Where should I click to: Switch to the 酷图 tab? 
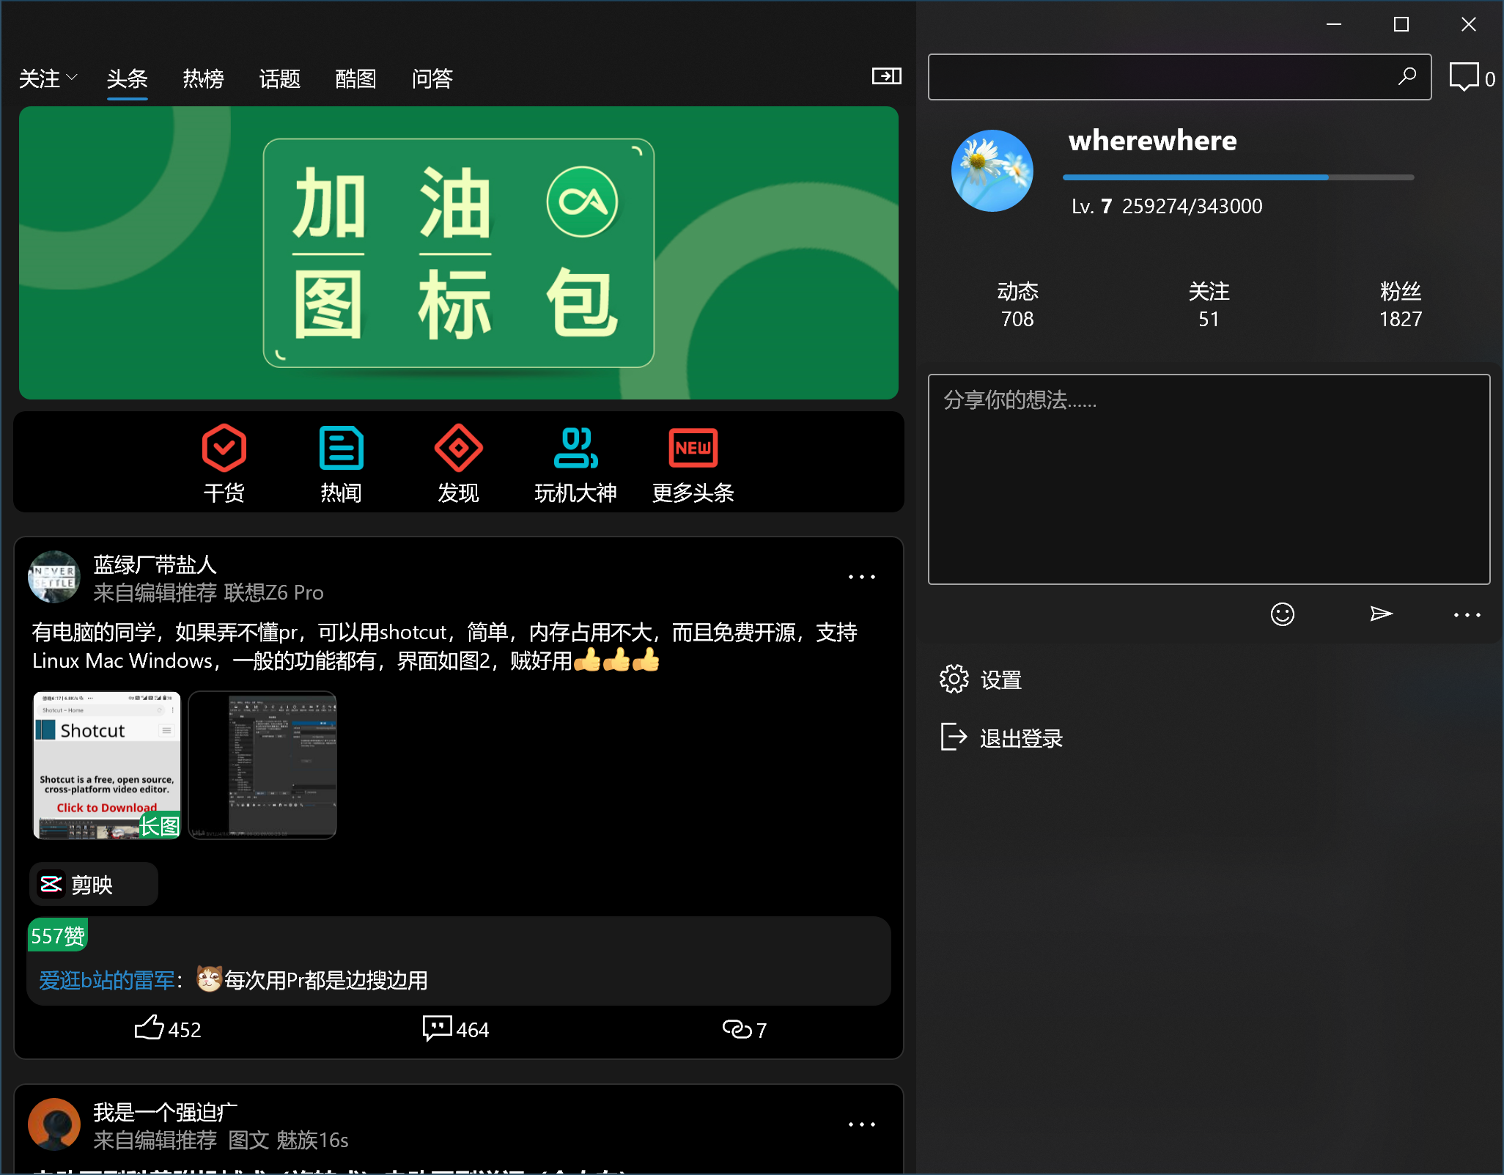point(355,78)
